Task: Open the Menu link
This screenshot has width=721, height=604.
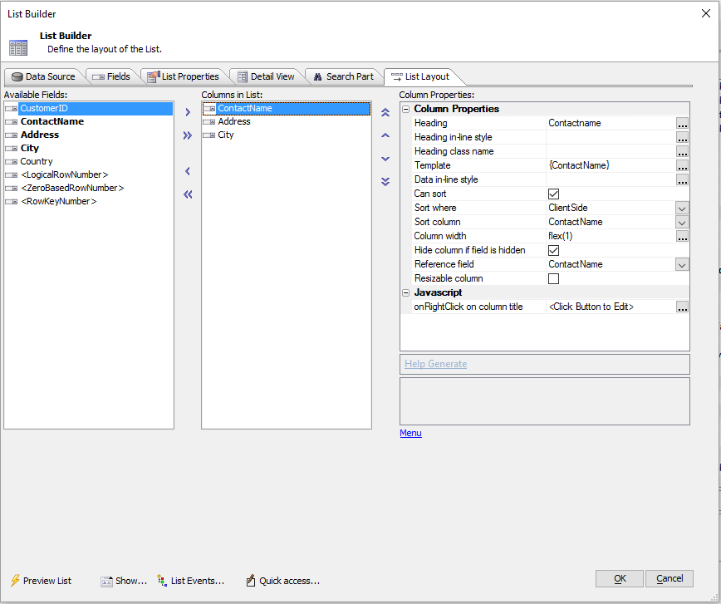Action: pos(410,433)
